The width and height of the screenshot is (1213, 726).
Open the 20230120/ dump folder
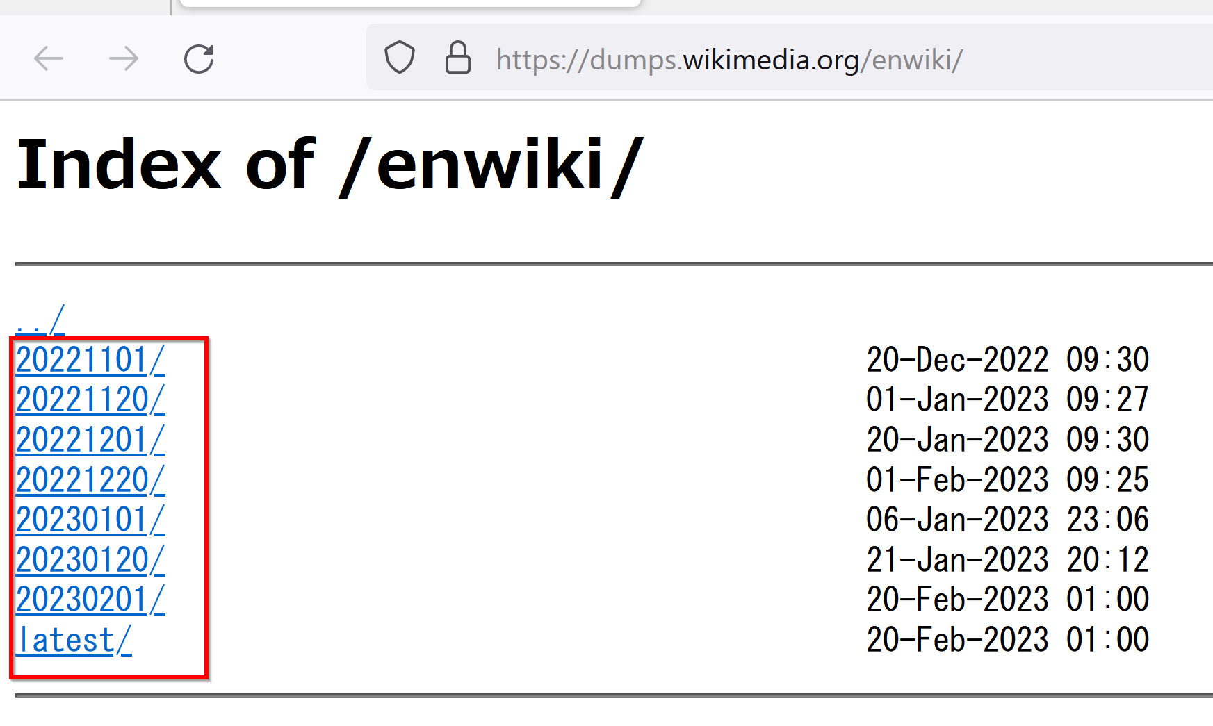tap(90, 560)
